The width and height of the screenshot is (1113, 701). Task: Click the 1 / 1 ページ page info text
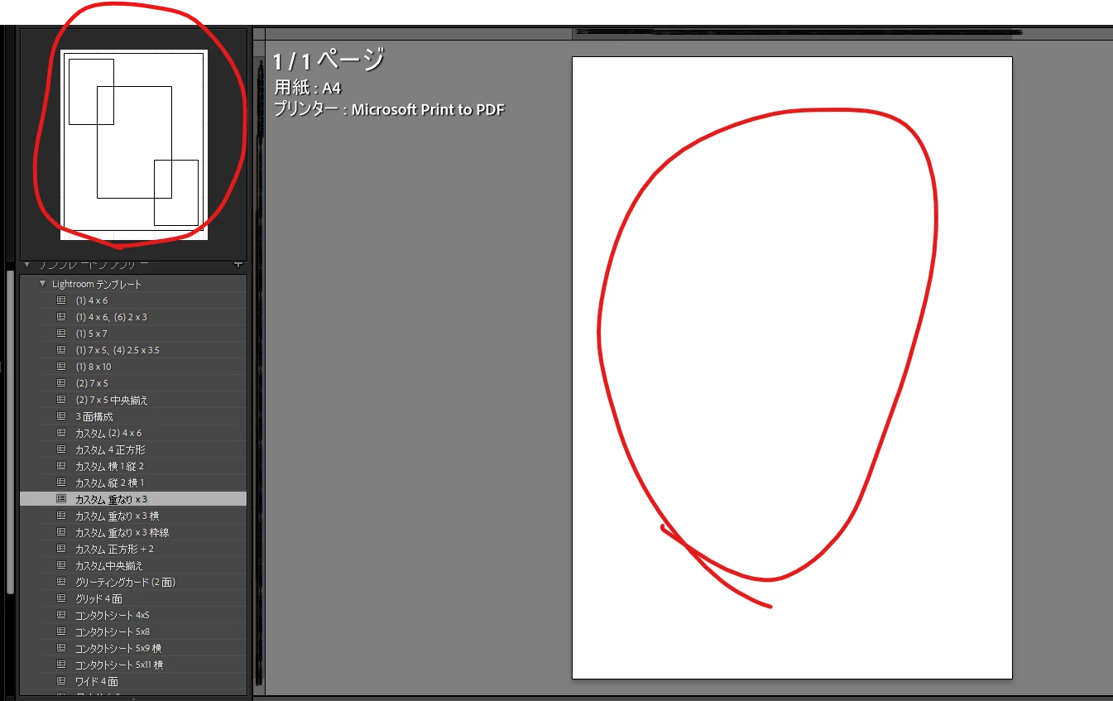(x=329, y=60)
